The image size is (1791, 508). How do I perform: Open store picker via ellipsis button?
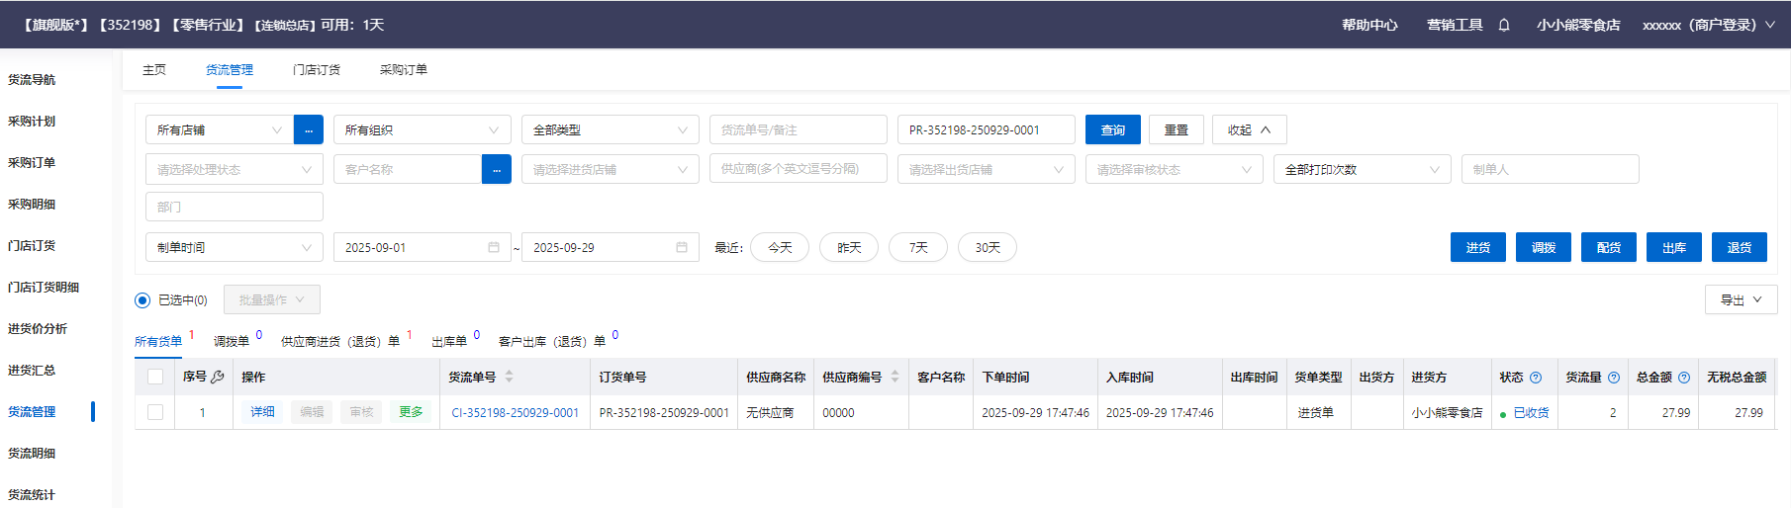pyautogui.click(x=308, y=129)
